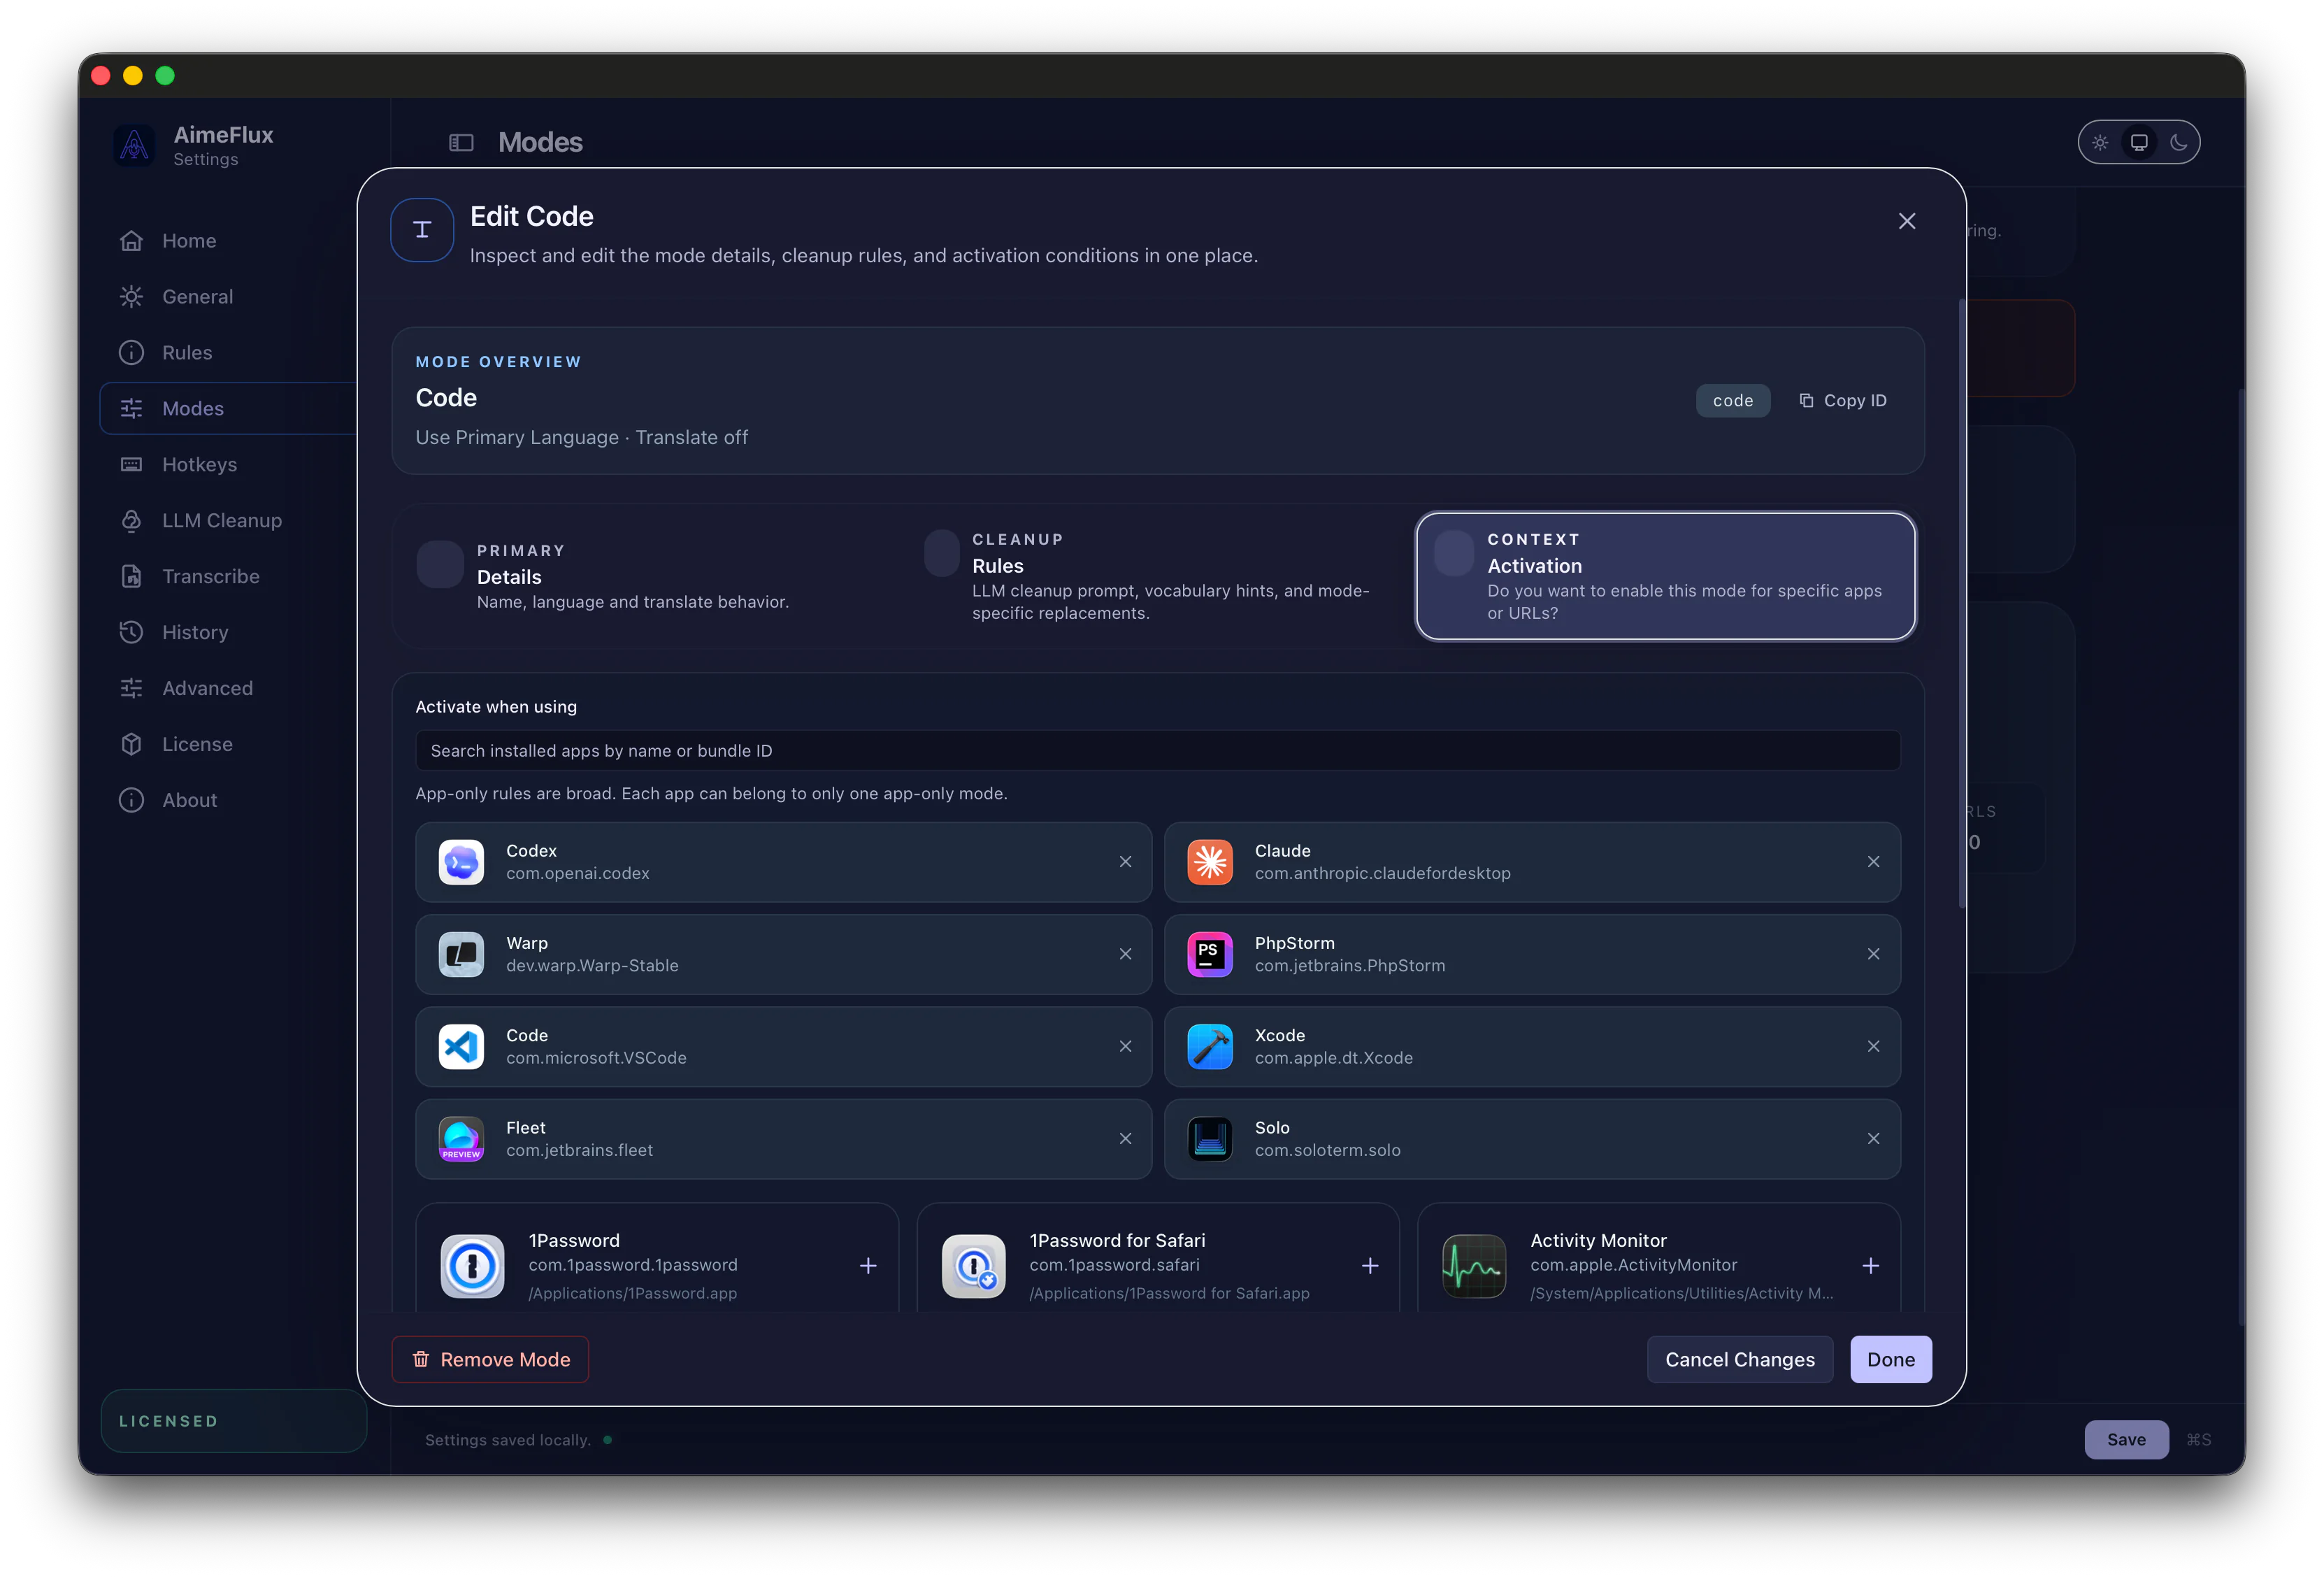Select the Context Activation tab
The image size is (2324, 1579).
(1665, 576)
